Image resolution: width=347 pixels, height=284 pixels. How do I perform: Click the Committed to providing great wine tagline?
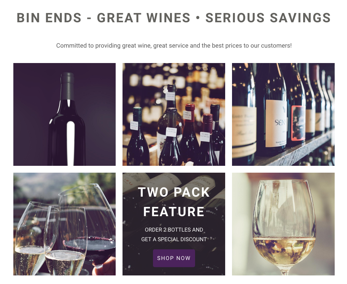tap(174, 46)
